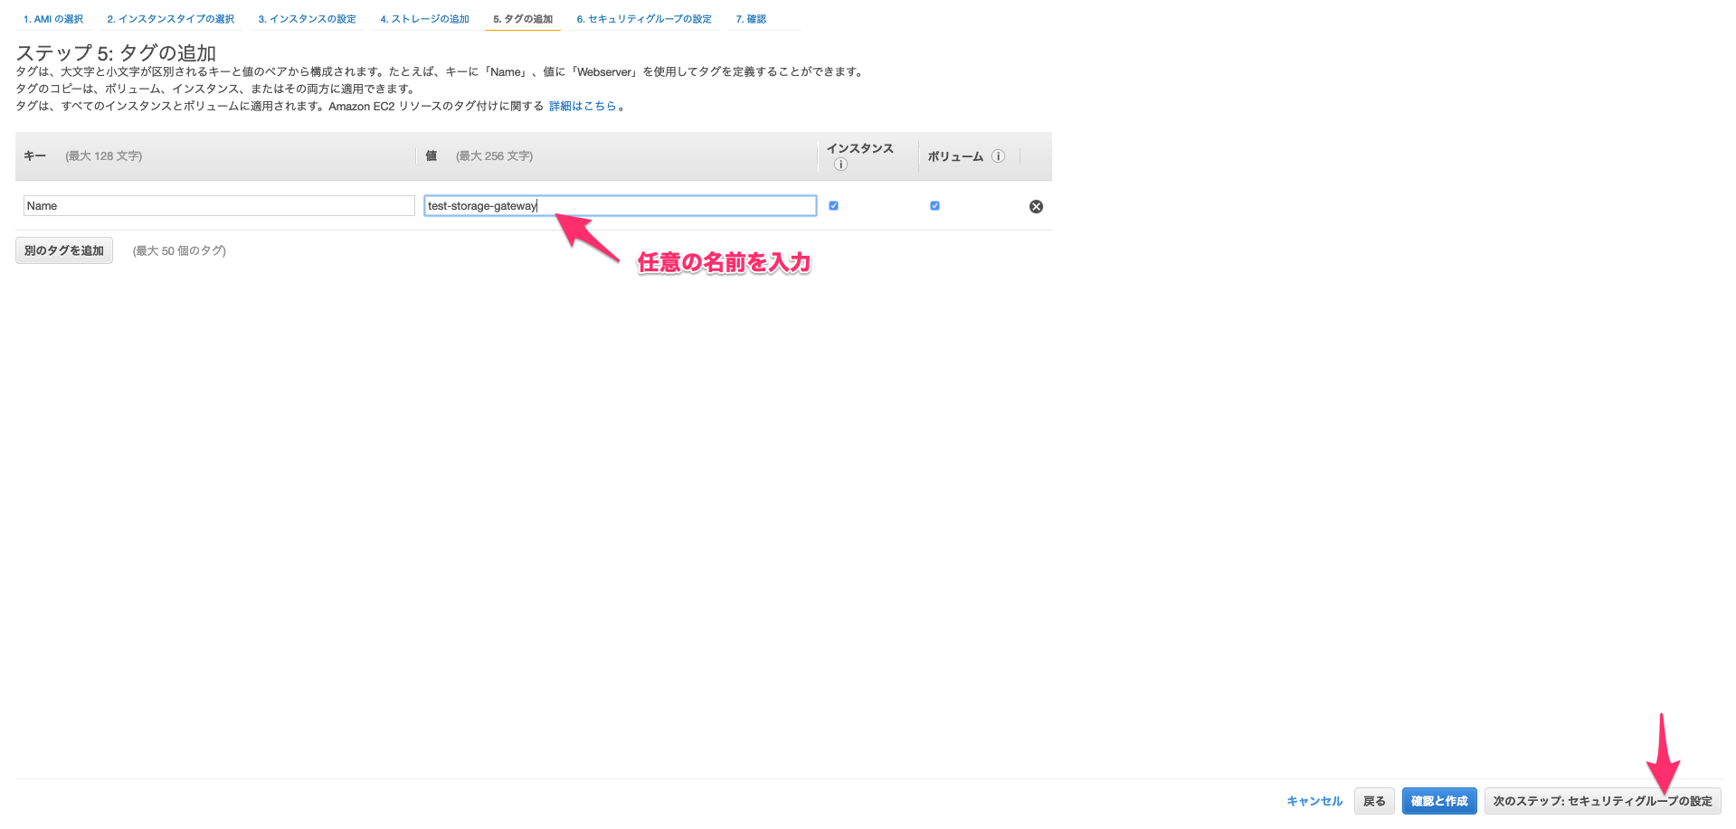Go to the 3. インスタンスの設定 tab
This screenshot has width=1736, height=829.
[x=308, y=18]
